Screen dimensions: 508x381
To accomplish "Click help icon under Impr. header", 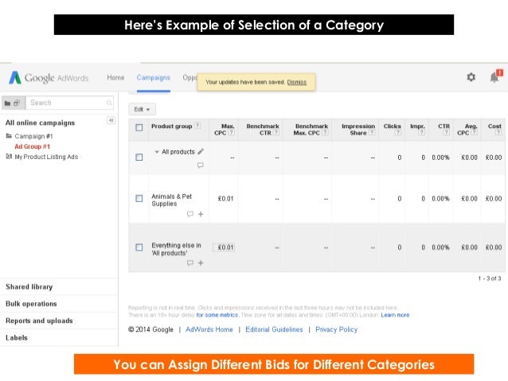I will pos(422,132).
